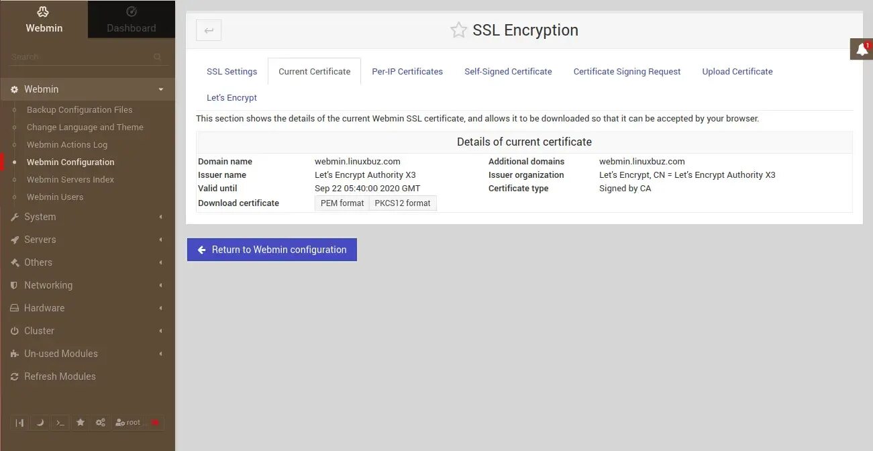
Task: Click the rocket icon beside Servers
Action: click(15, 240)
